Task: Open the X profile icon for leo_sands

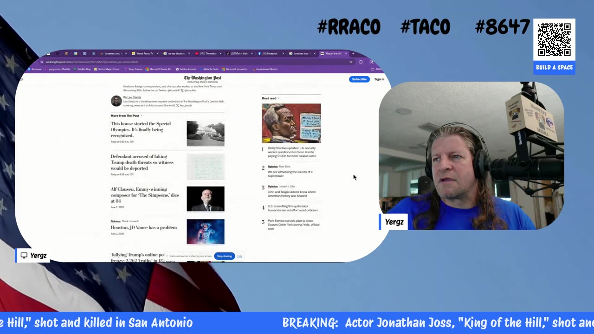Action: (x=177, y=105)
